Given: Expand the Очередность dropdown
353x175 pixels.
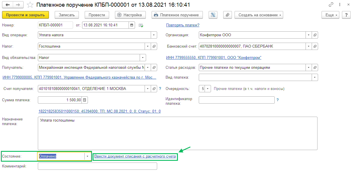Looking at the screenshot, I should coord(208,89).
